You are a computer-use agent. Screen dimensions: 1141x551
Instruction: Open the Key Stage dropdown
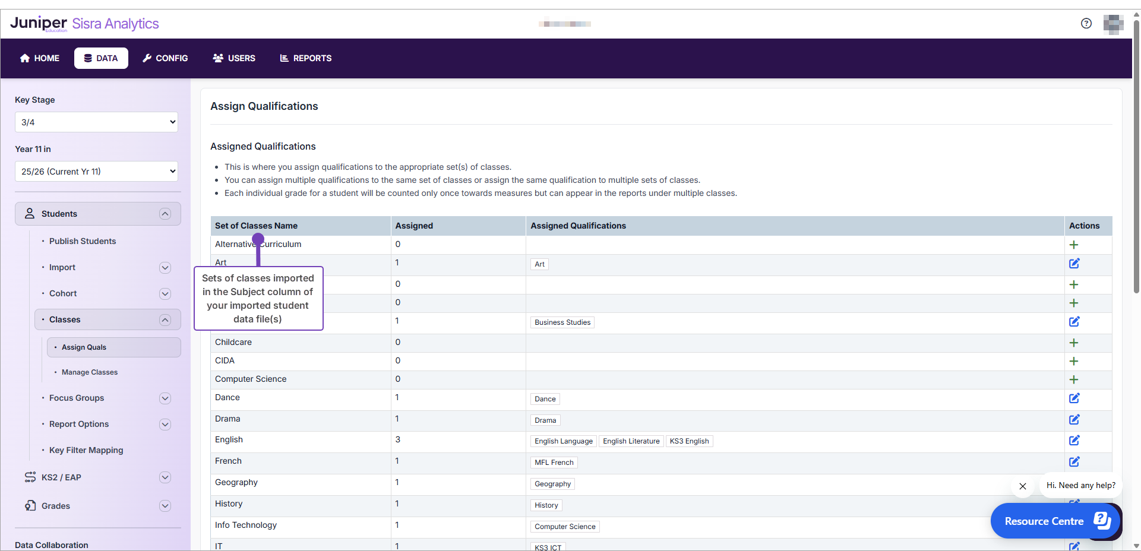[x=96, y=122]
